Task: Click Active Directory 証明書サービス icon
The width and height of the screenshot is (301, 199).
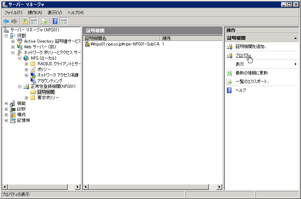Action: [19, 41]
